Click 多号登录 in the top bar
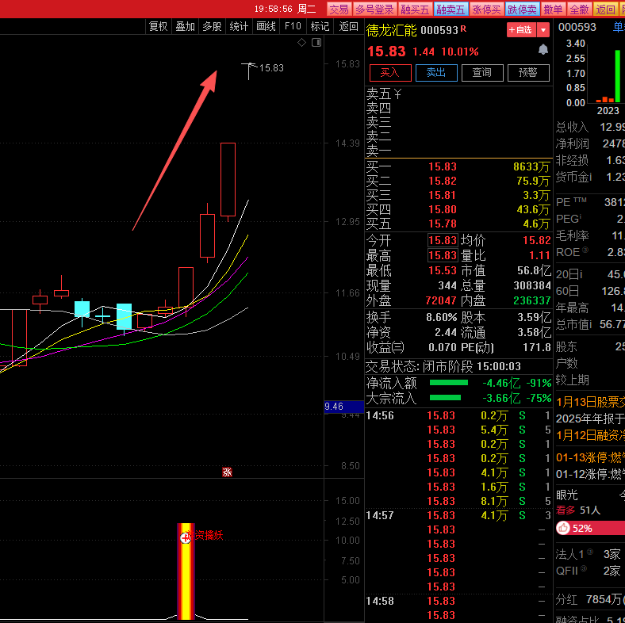This screenshot has width=625, height=623. (x=374, y=10)
